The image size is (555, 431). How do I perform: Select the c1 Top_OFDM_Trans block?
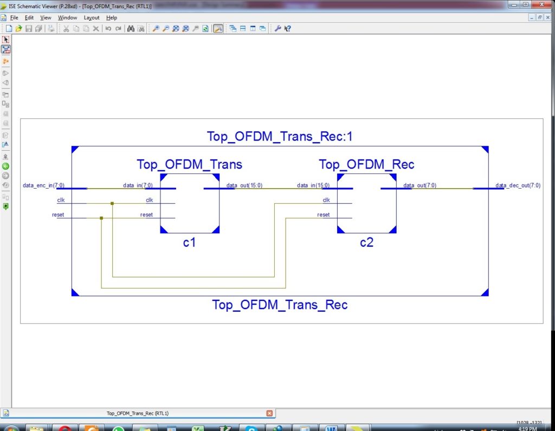tap(189, 203)
